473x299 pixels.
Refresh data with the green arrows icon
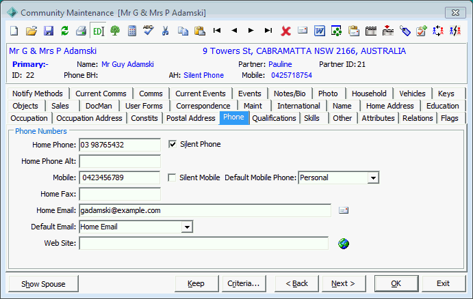pos(64,31)
